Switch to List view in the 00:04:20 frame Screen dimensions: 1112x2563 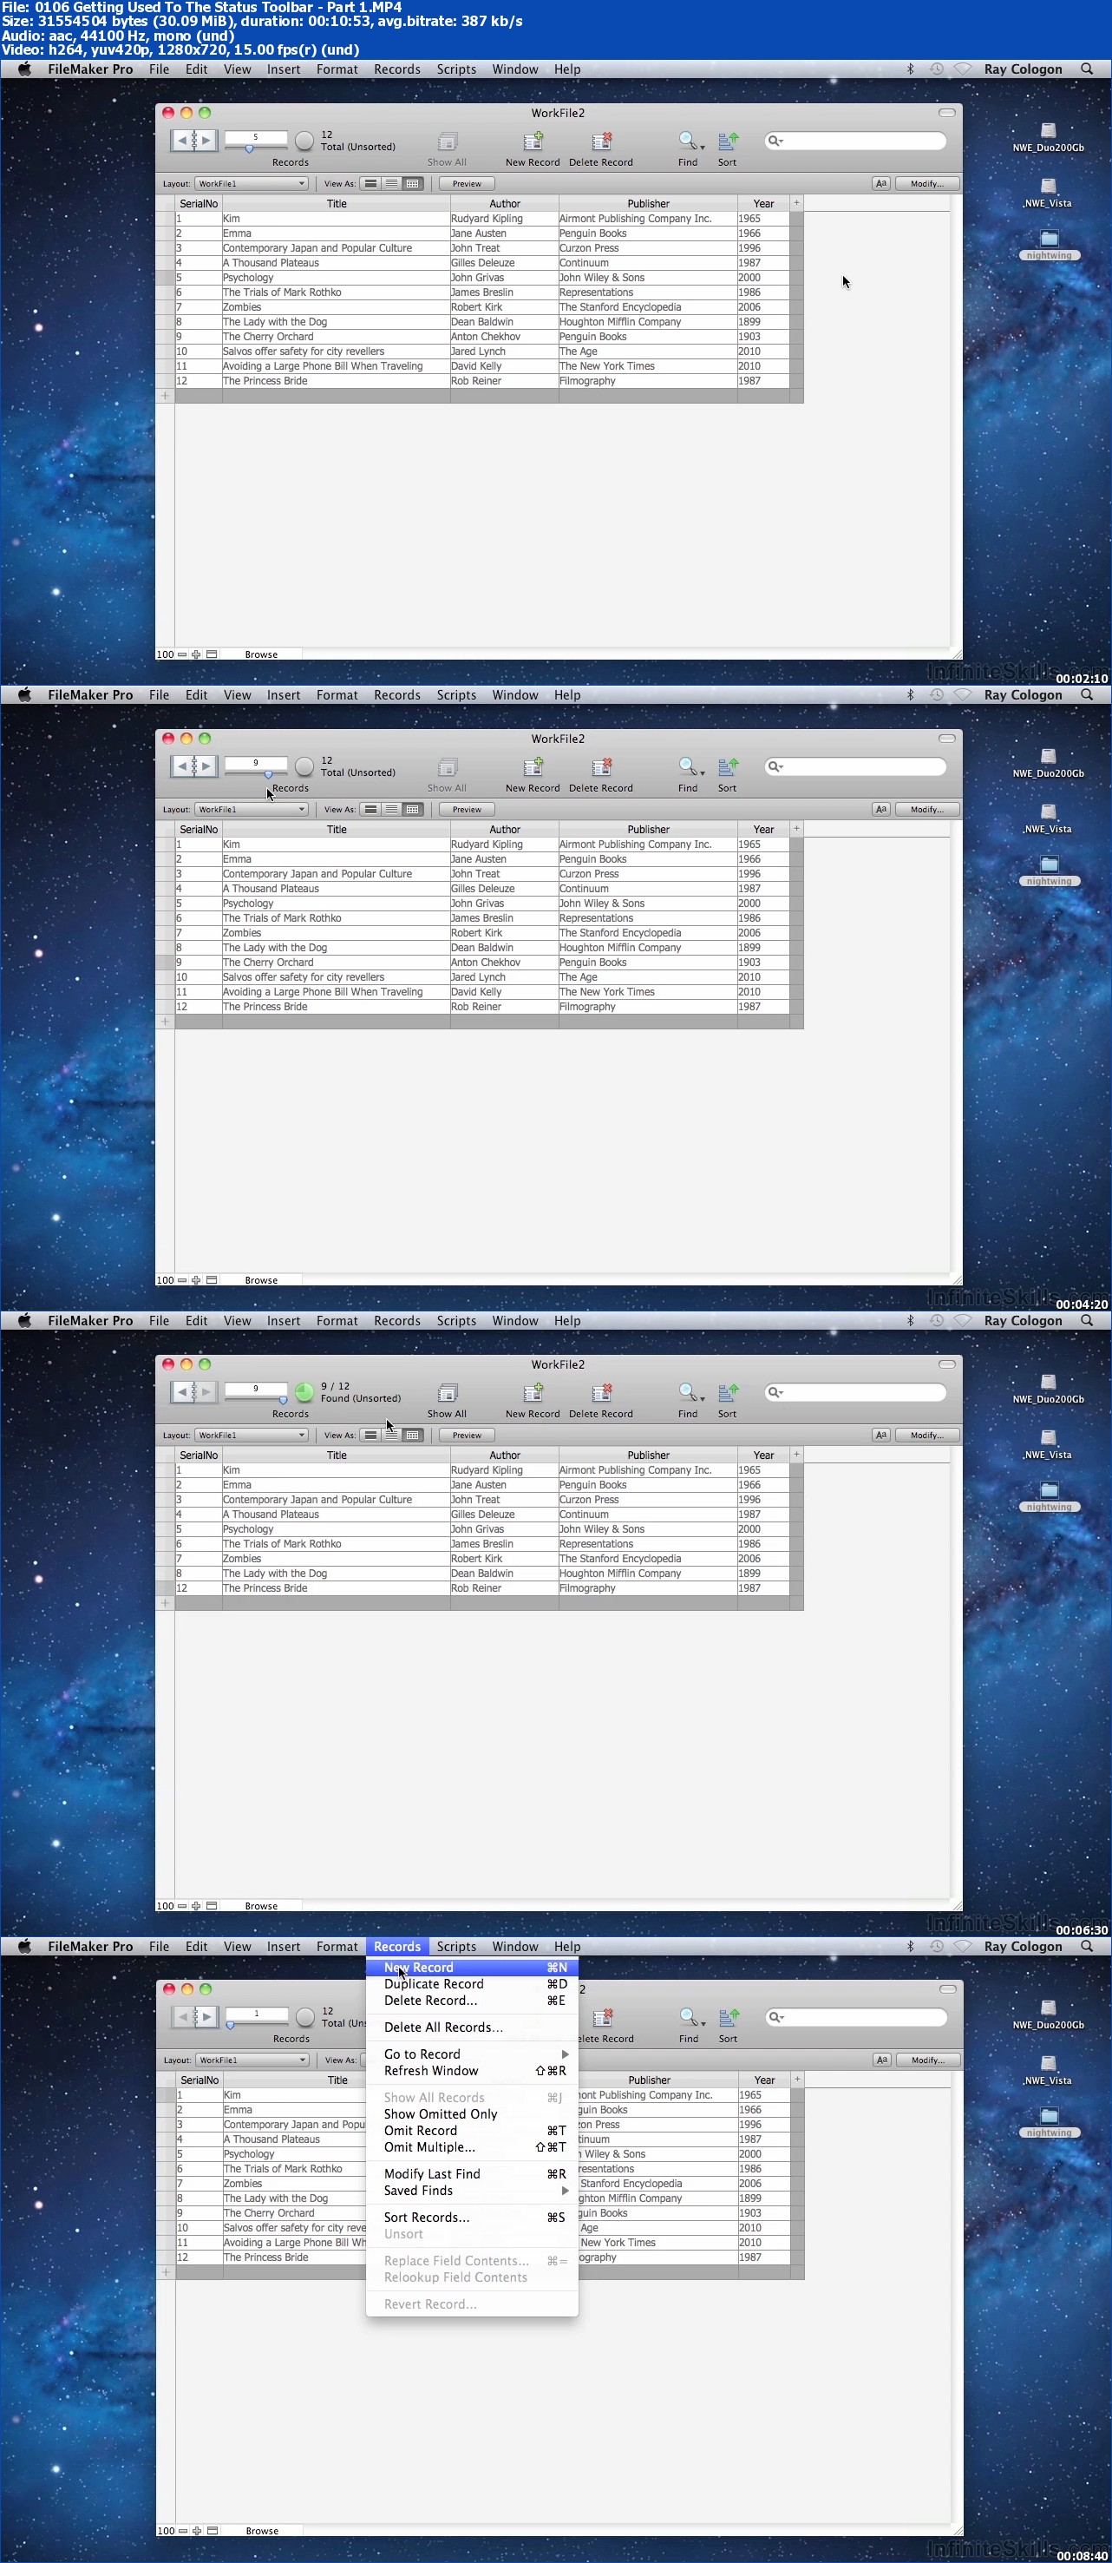pos(391,809)
